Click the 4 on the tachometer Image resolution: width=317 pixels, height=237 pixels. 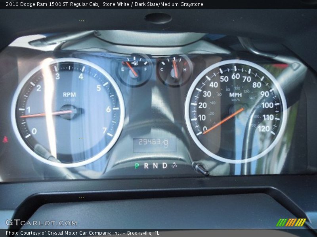coord(81,76)
